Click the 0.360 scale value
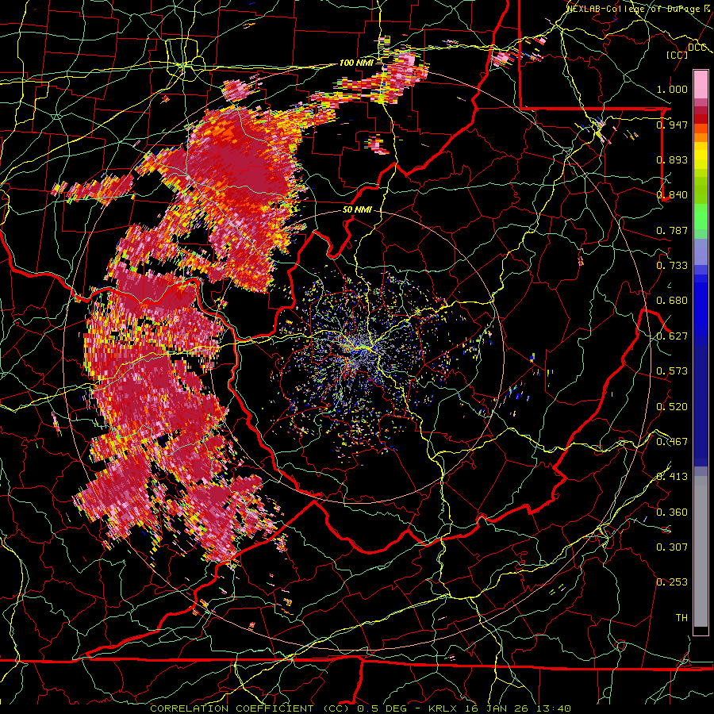 pos(672,512)
